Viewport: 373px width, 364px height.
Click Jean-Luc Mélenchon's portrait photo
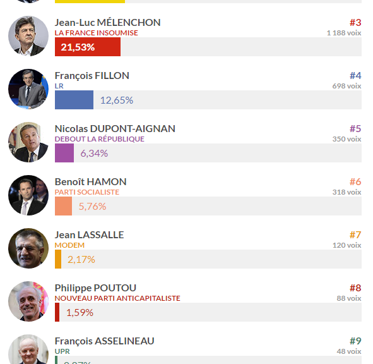pyautogui.click(x=28, y=36)
